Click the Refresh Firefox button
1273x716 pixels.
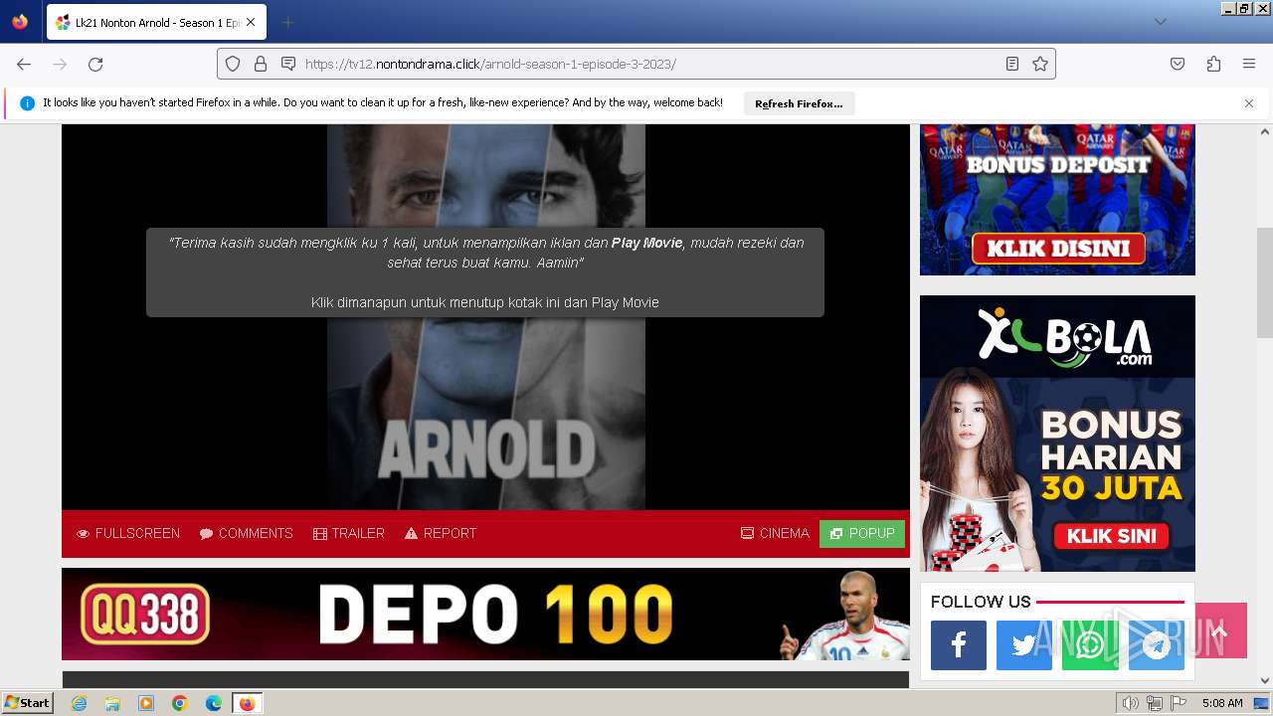click(x=799, y=103)
